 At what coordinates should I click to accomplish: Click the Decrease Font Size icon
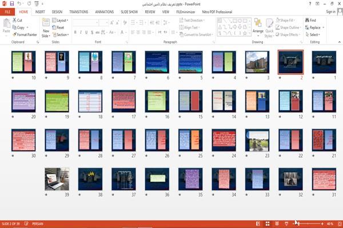(117, 22)
